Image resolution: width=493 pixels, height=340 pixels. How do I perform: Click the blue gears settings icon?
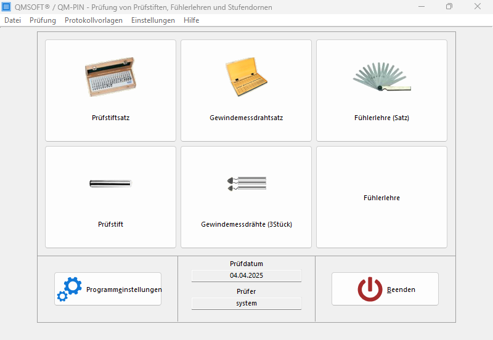click(70, 289)
